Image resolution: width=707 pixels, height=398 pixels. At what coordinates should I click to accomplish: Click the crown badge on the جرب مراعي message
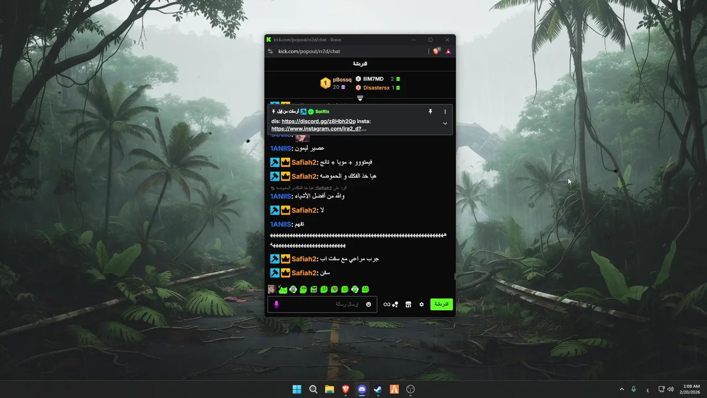tap(286, 259)
